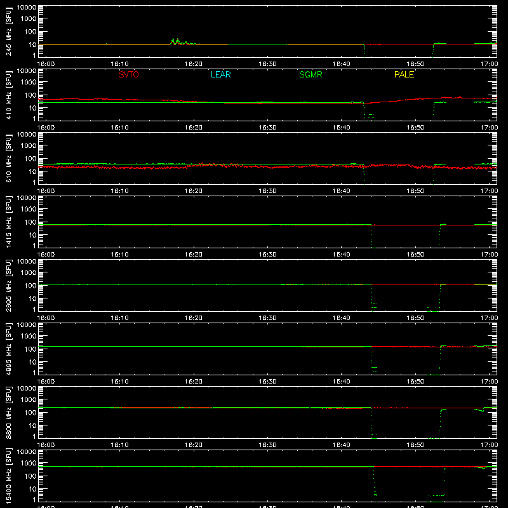Click the green SGMR station label
508x508 pixels.
click(x=311, y=74)
